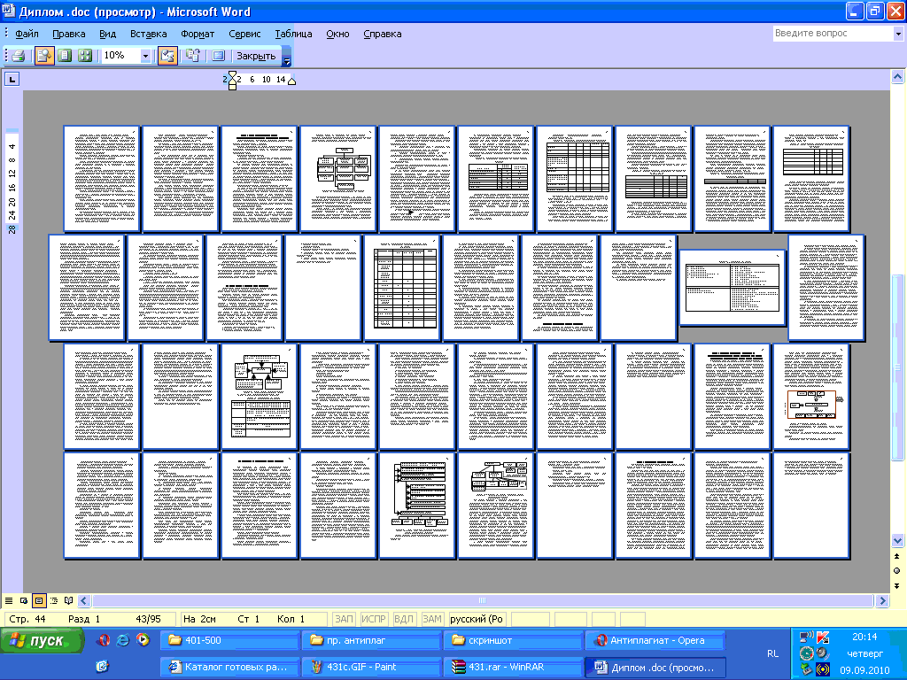
Task: Open the zoom percentage dropdown arrow
Action: click(146, 56)
